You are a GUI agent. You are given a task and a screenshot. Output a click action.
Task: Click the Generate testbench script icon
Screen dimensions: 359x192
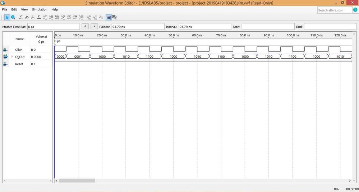(101, 17)
